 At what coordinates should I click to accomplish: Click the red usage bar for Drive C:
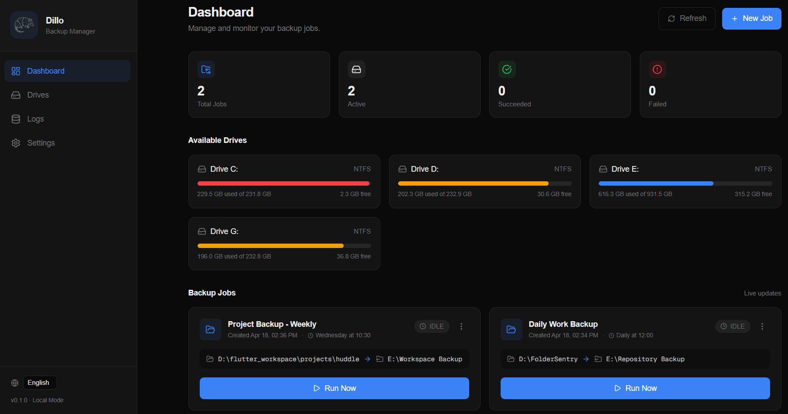283,183
